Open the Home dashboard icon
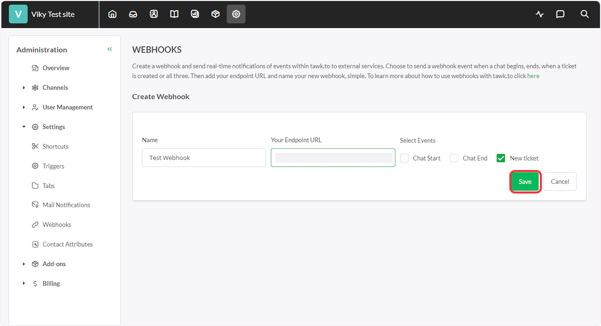Screen dimensions: 601x326 pos(113,14)
